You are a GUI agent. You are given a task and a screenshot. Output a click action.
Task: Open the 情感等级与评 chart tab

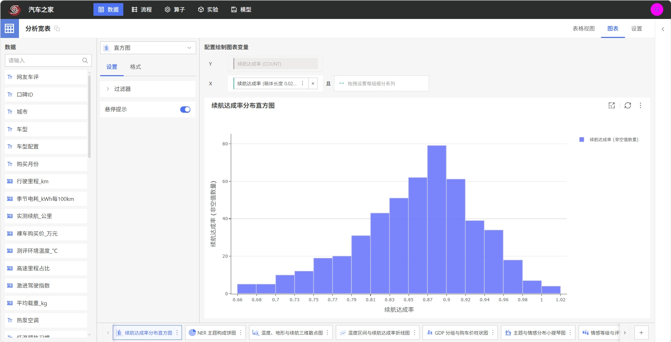click(x=600, y=333)
